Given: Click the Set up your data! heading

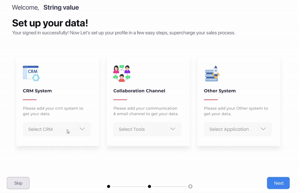Looking at the screenshot, I should tap(50, 23).
